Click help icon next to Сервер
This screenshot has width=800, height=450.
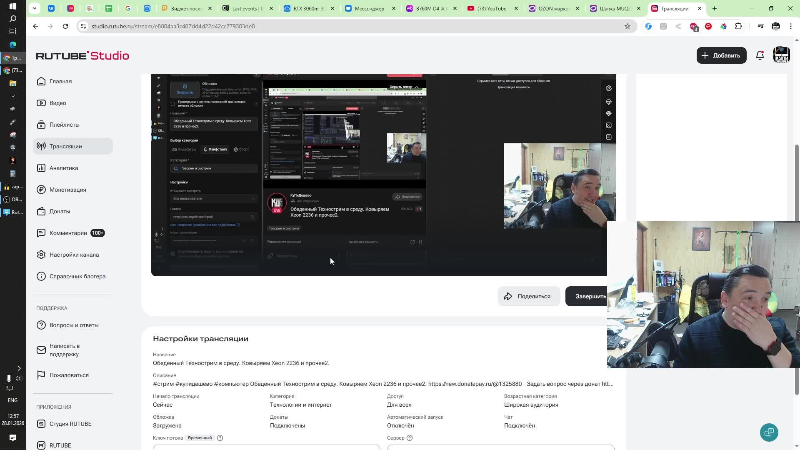click(x=410, y=438)
